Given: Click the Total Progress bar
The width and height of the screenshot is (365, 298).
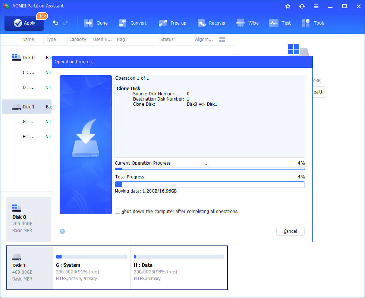Looking at the screenshot, I should (210, 184).
